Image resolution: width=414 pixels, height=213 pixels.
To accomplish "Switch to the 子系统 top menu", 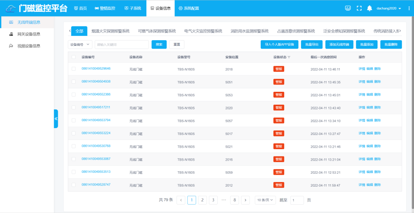I will [133, 8].
